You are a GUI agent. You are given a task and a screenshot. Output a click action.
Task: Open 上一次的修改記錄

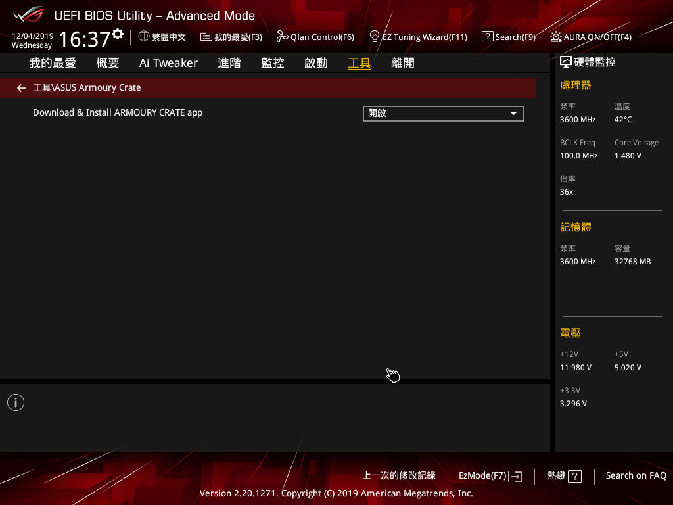pyautogui.click(x=399, y=476)
